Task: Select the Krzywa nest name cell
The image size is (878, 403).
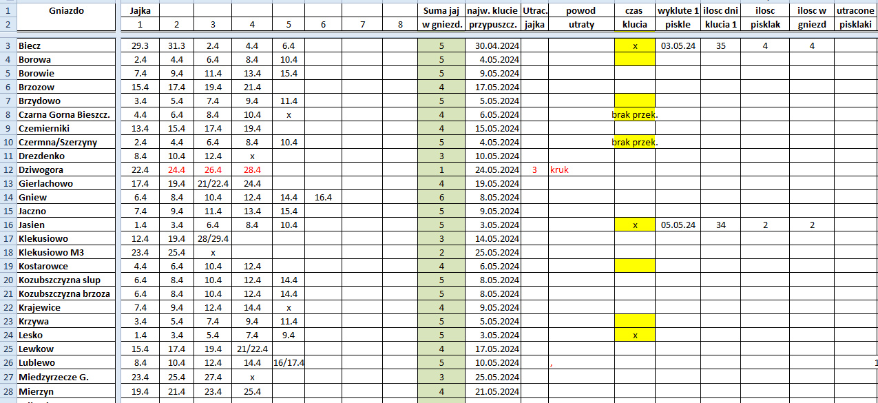Action: (x=67, y=321)
